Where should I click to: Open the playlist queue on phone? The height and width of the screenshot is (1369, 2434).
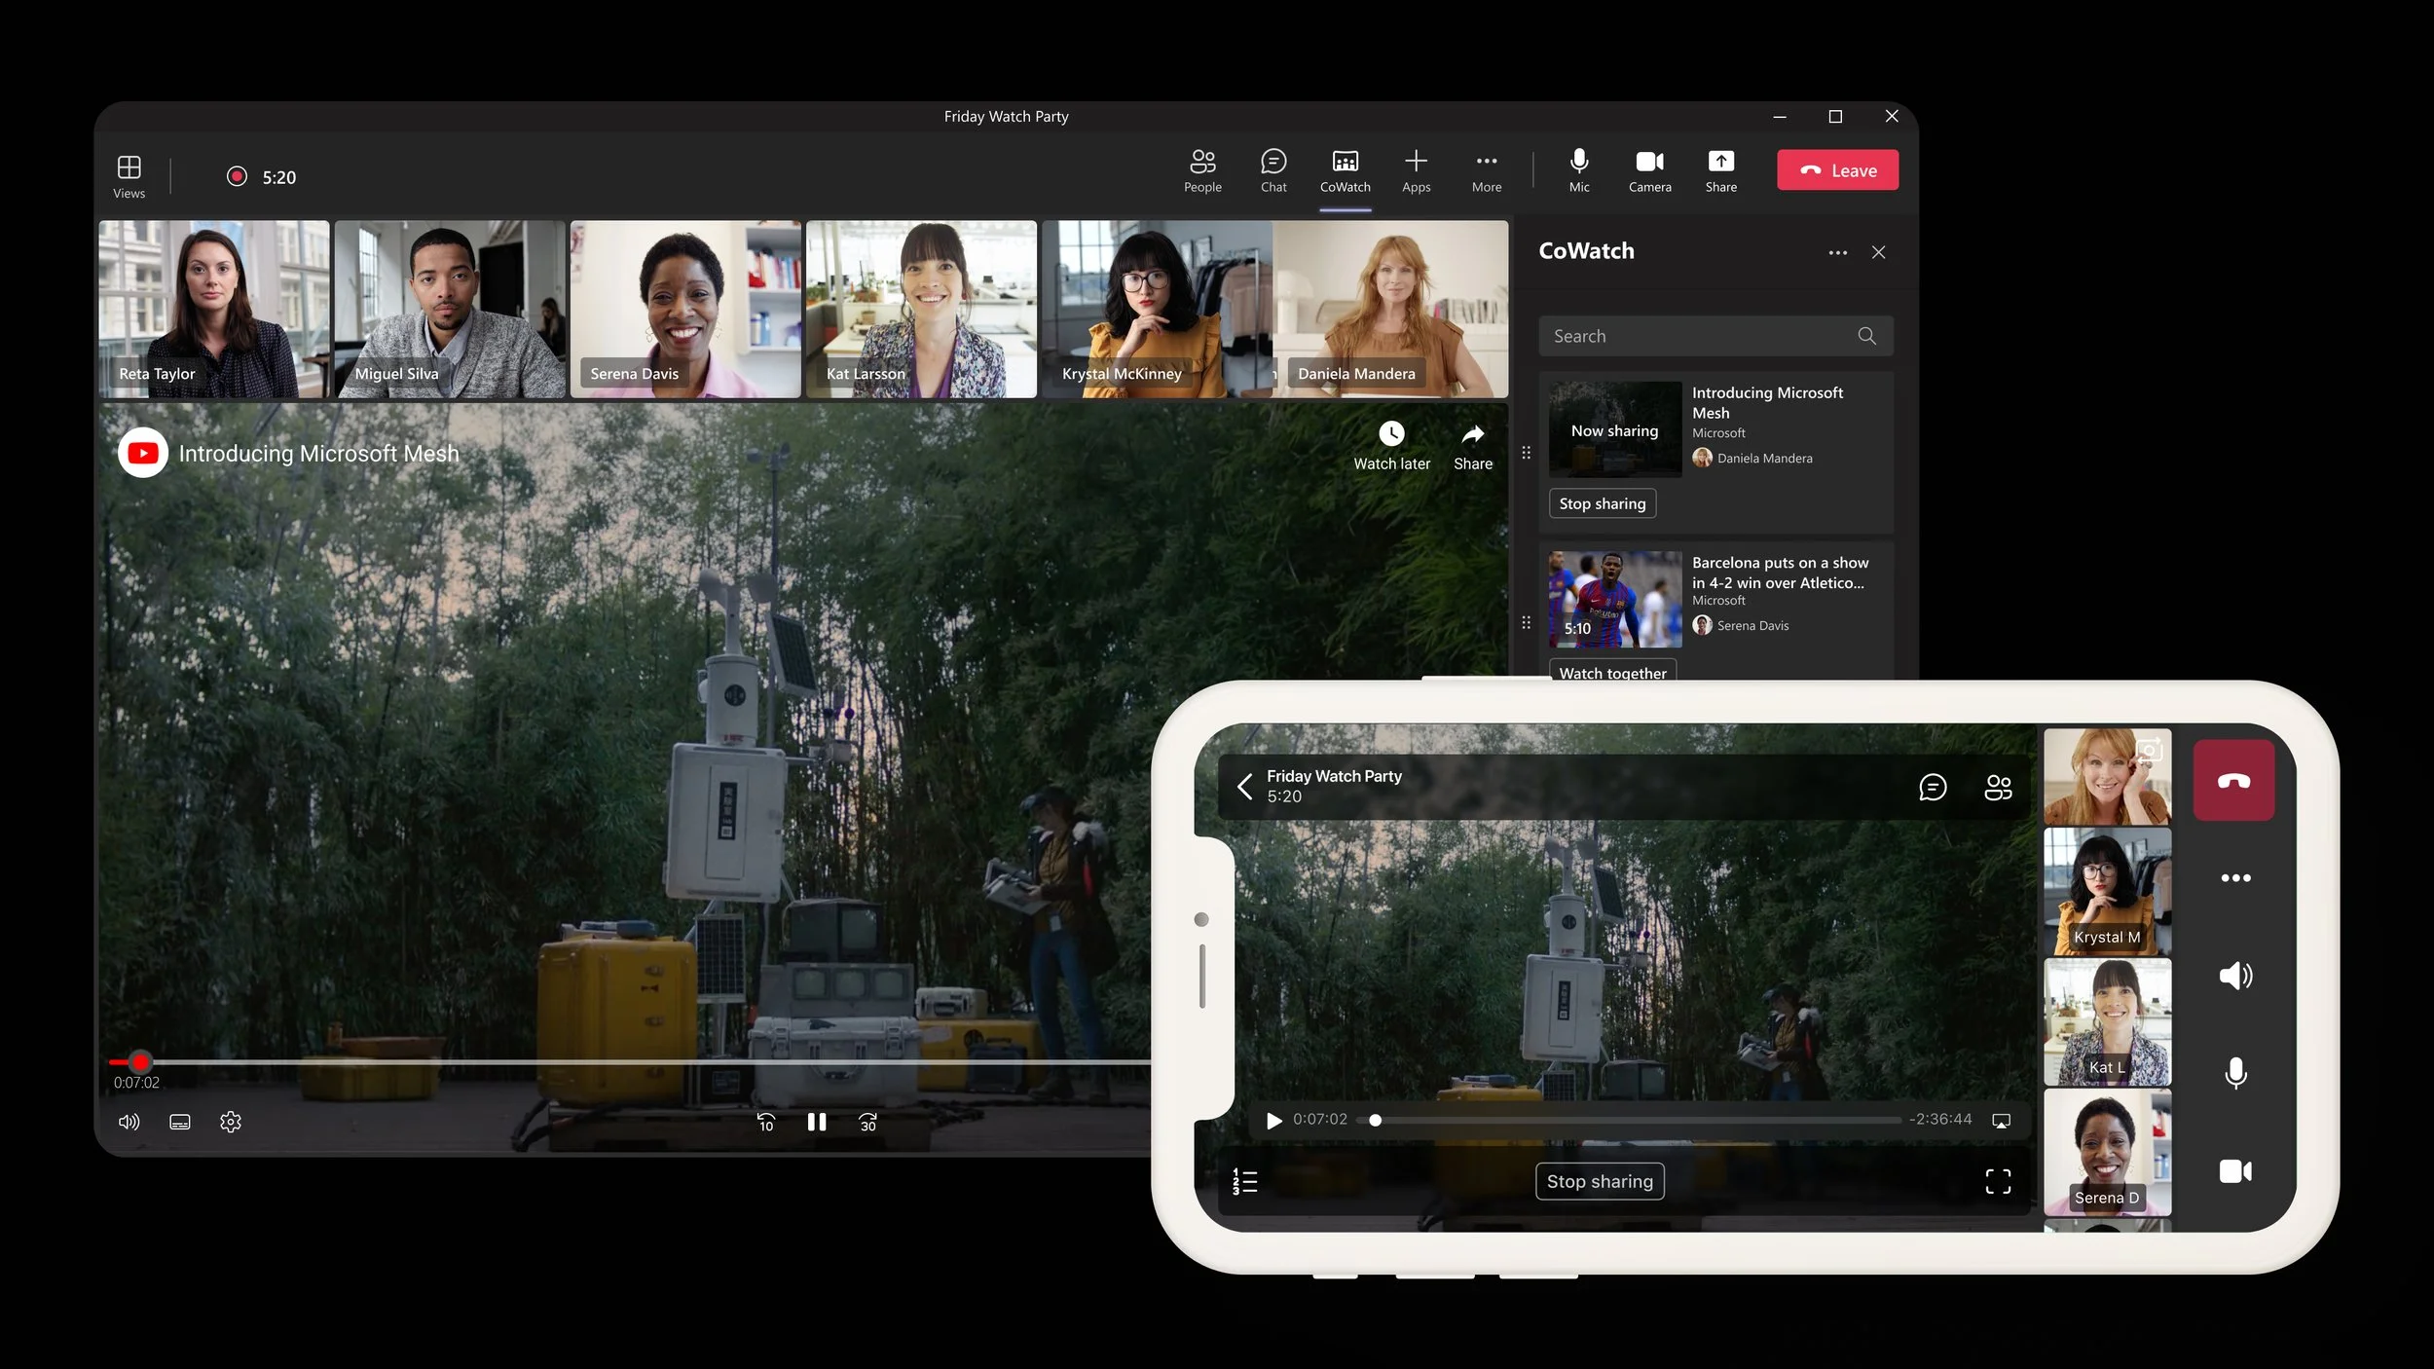coord(1244,1181)
